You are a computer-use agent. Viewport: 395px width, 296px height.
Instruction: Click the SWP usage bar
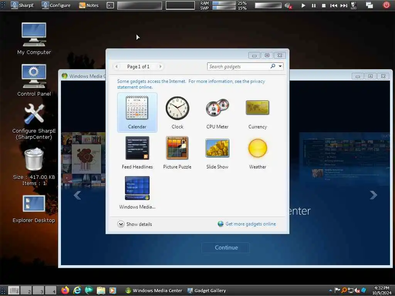pyautogui.click(x=224, y=8)
